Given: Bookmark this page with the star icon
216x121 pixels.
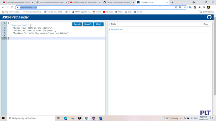Looking at the screenshot, I should 185,7.
